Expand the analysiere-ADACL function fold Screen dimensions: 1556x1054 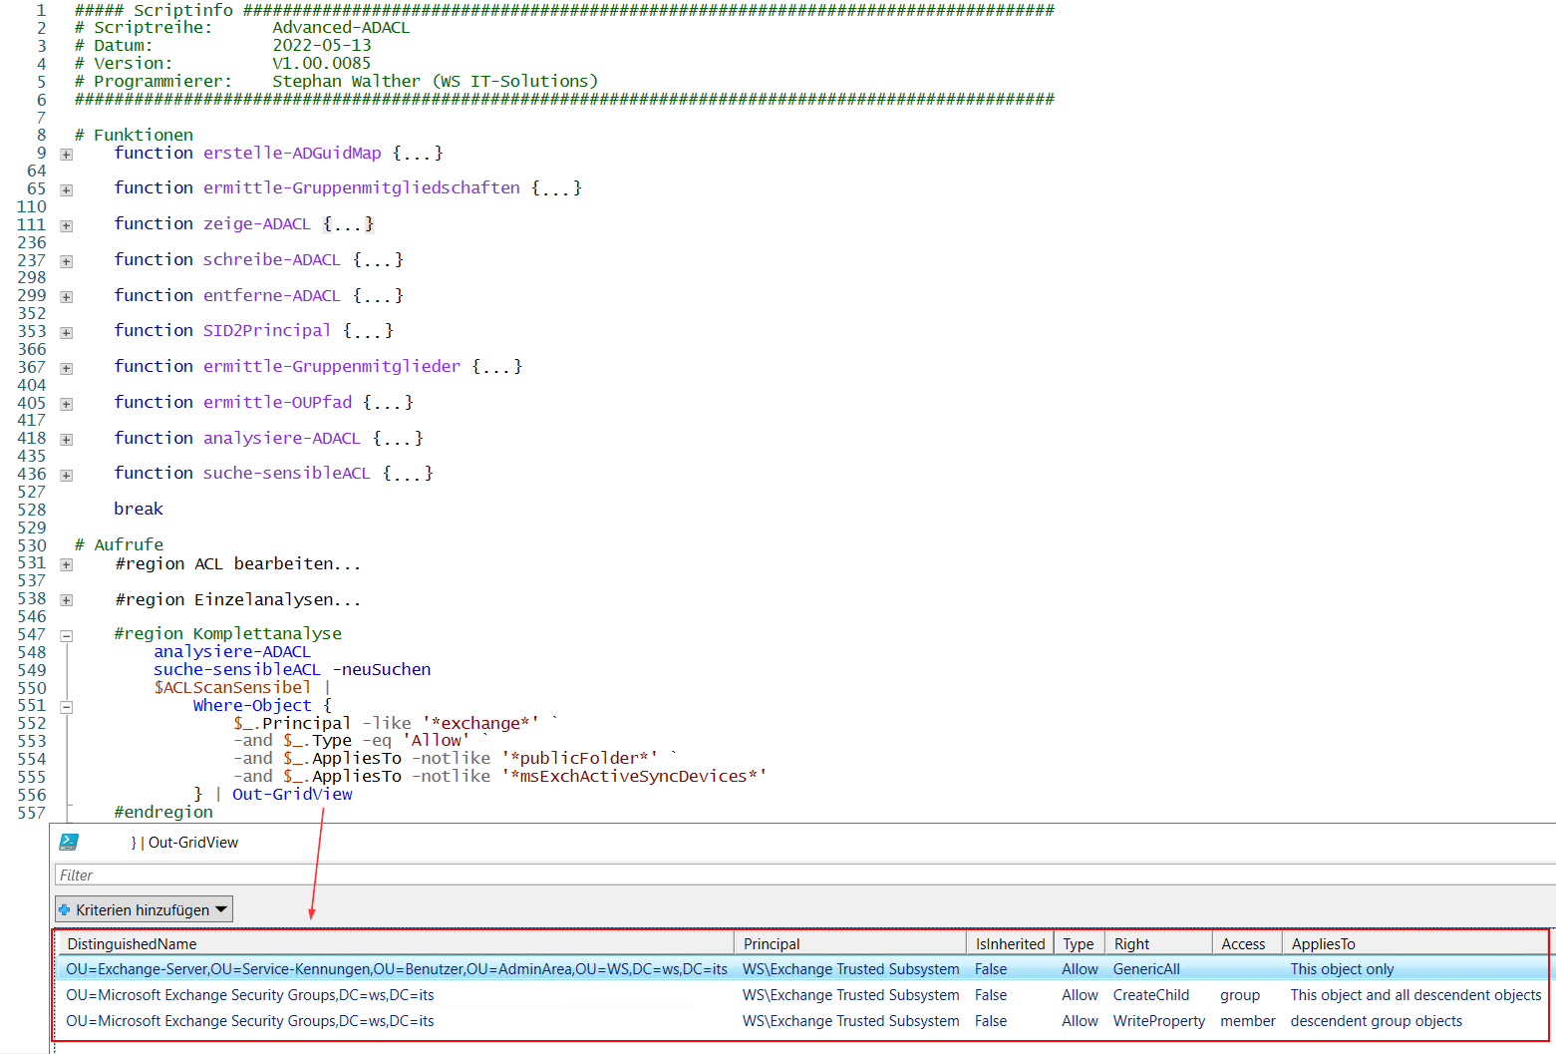66,440
